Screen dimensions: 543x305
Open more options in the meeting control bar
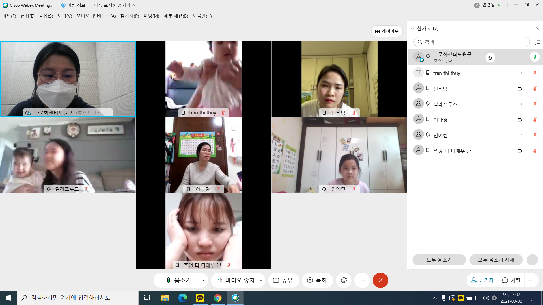click(362, 280)
